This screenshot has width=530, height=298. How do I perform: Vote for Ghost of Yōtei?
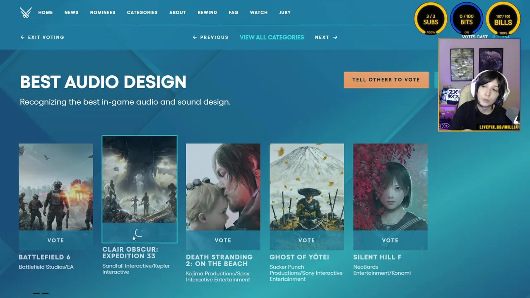click(x=306, y=240)
